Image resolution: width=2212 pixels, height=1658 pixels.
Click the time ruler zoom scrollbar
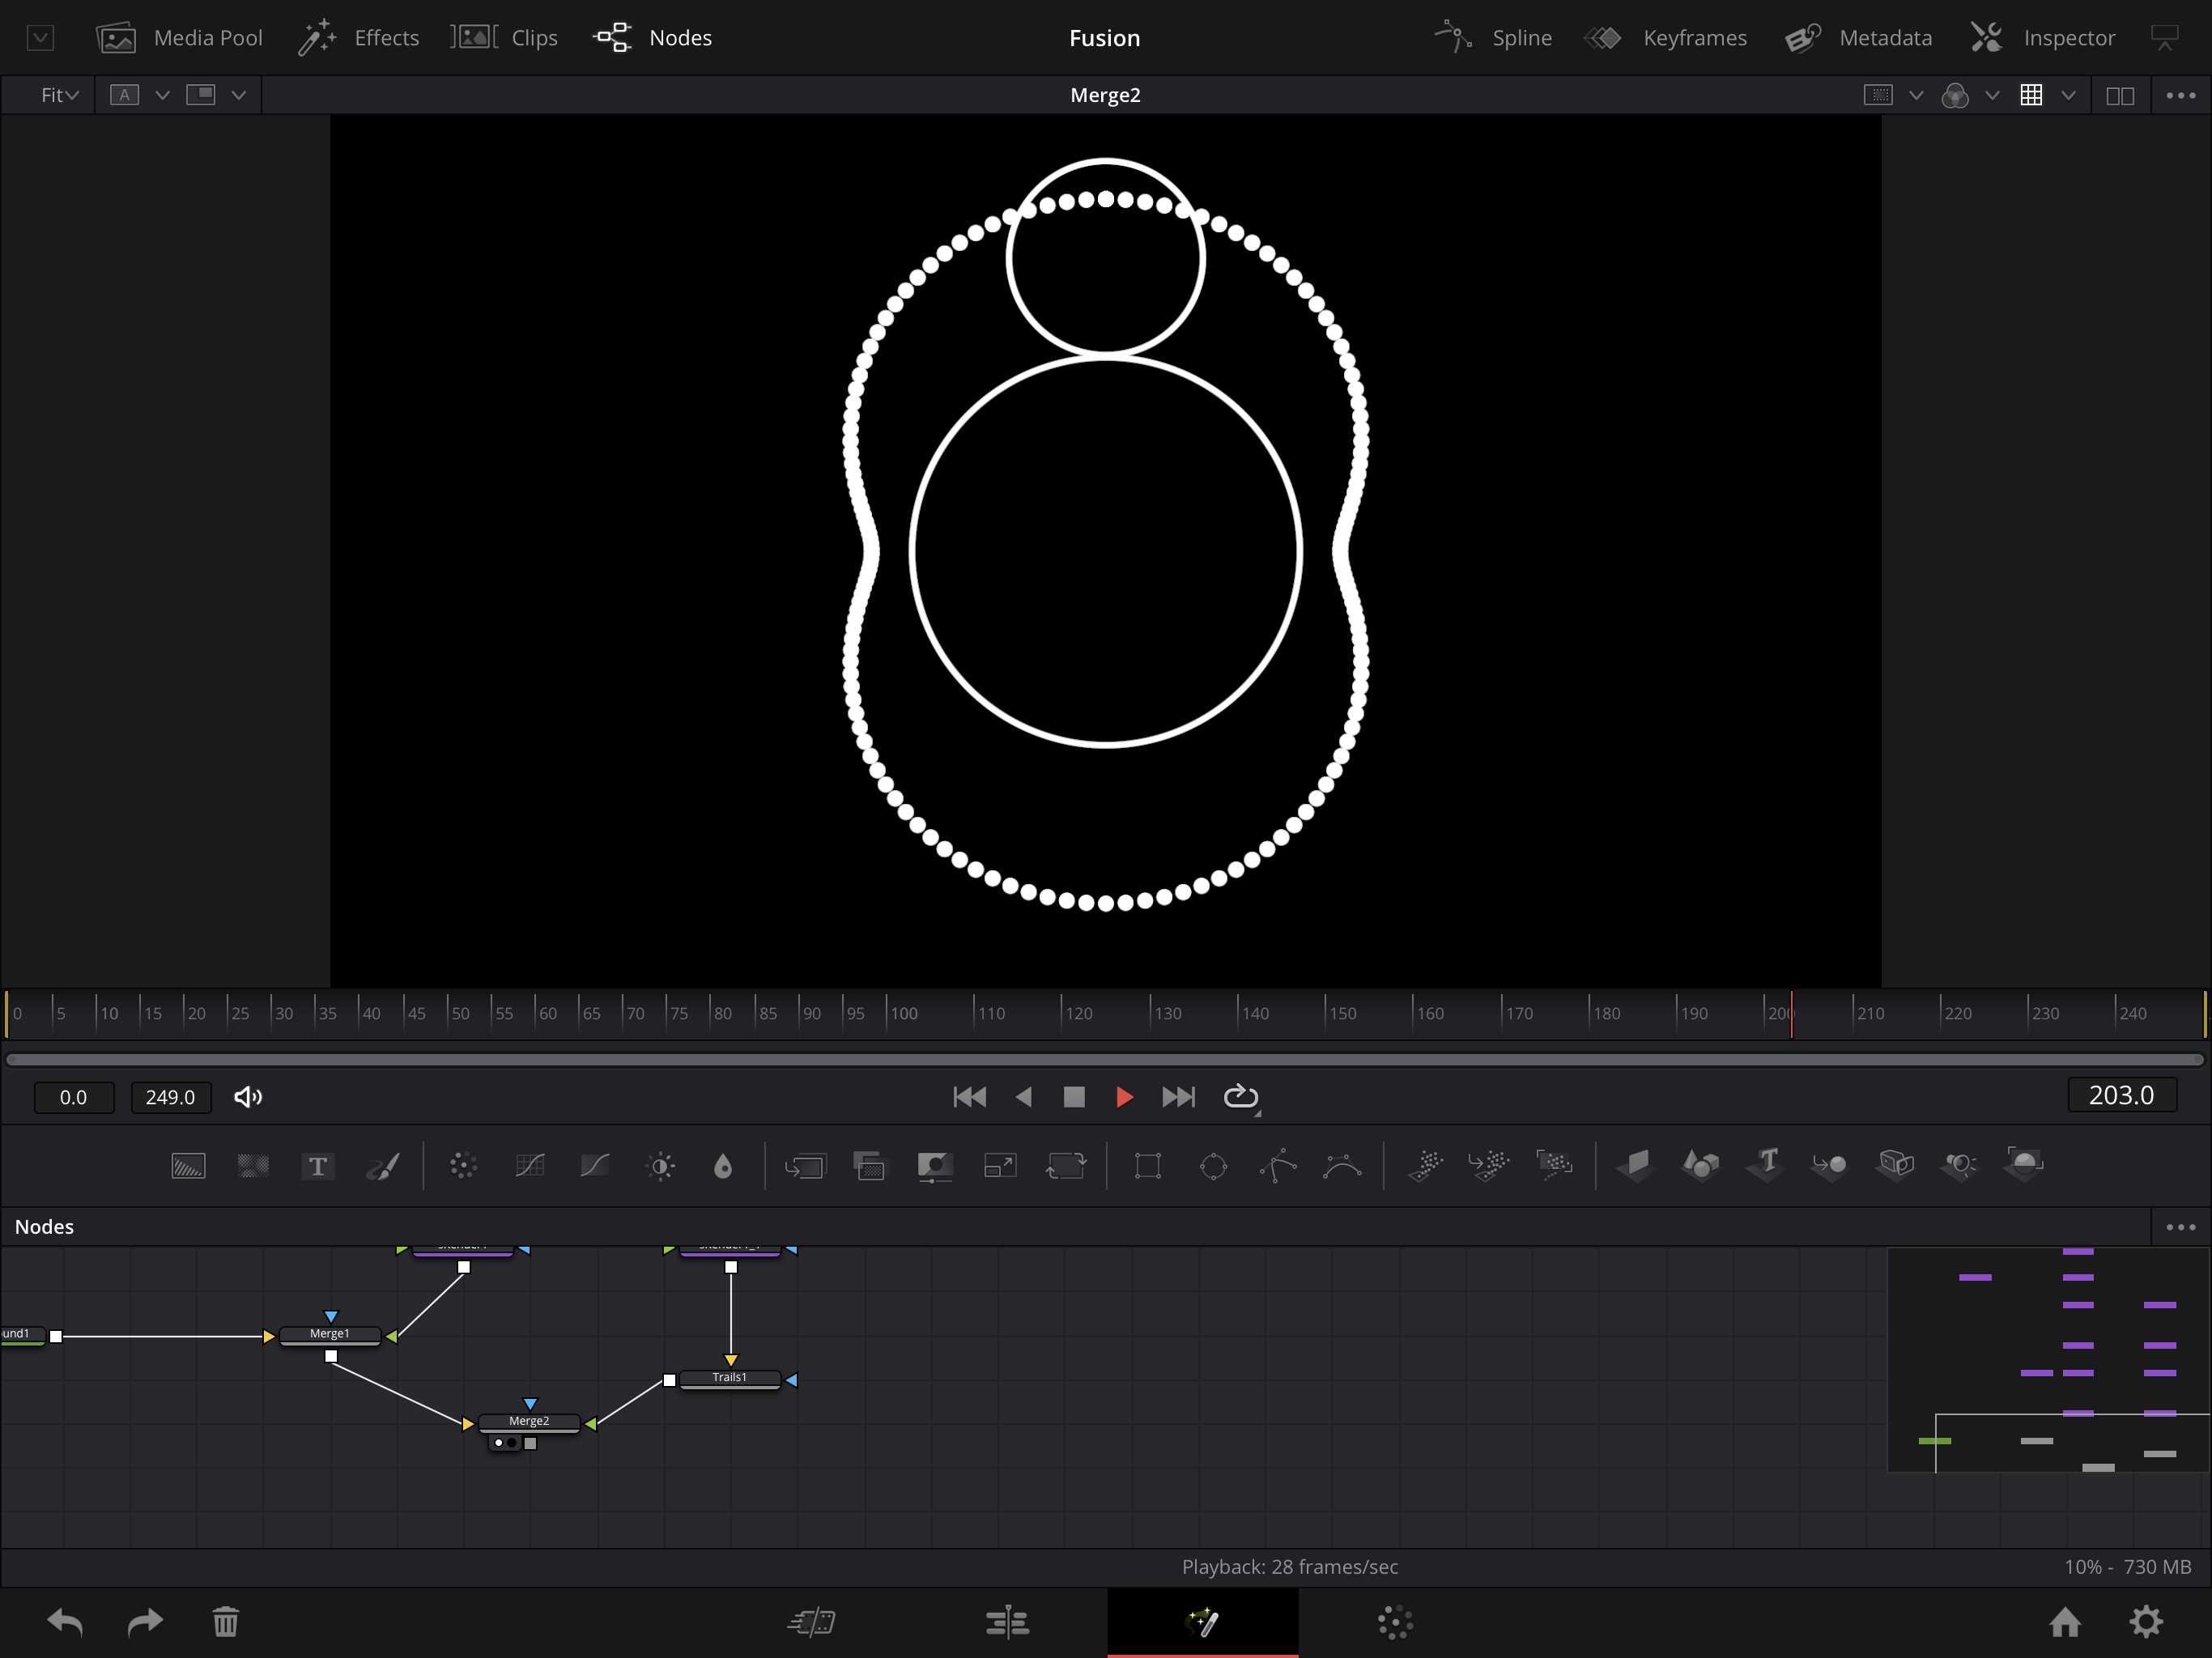[1105, 1059]
